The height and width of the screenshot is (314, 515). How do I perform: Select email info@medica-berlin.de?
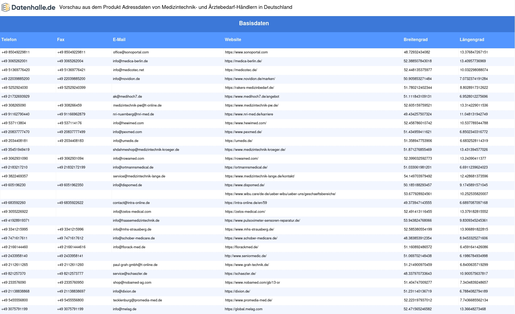point(130,61)
